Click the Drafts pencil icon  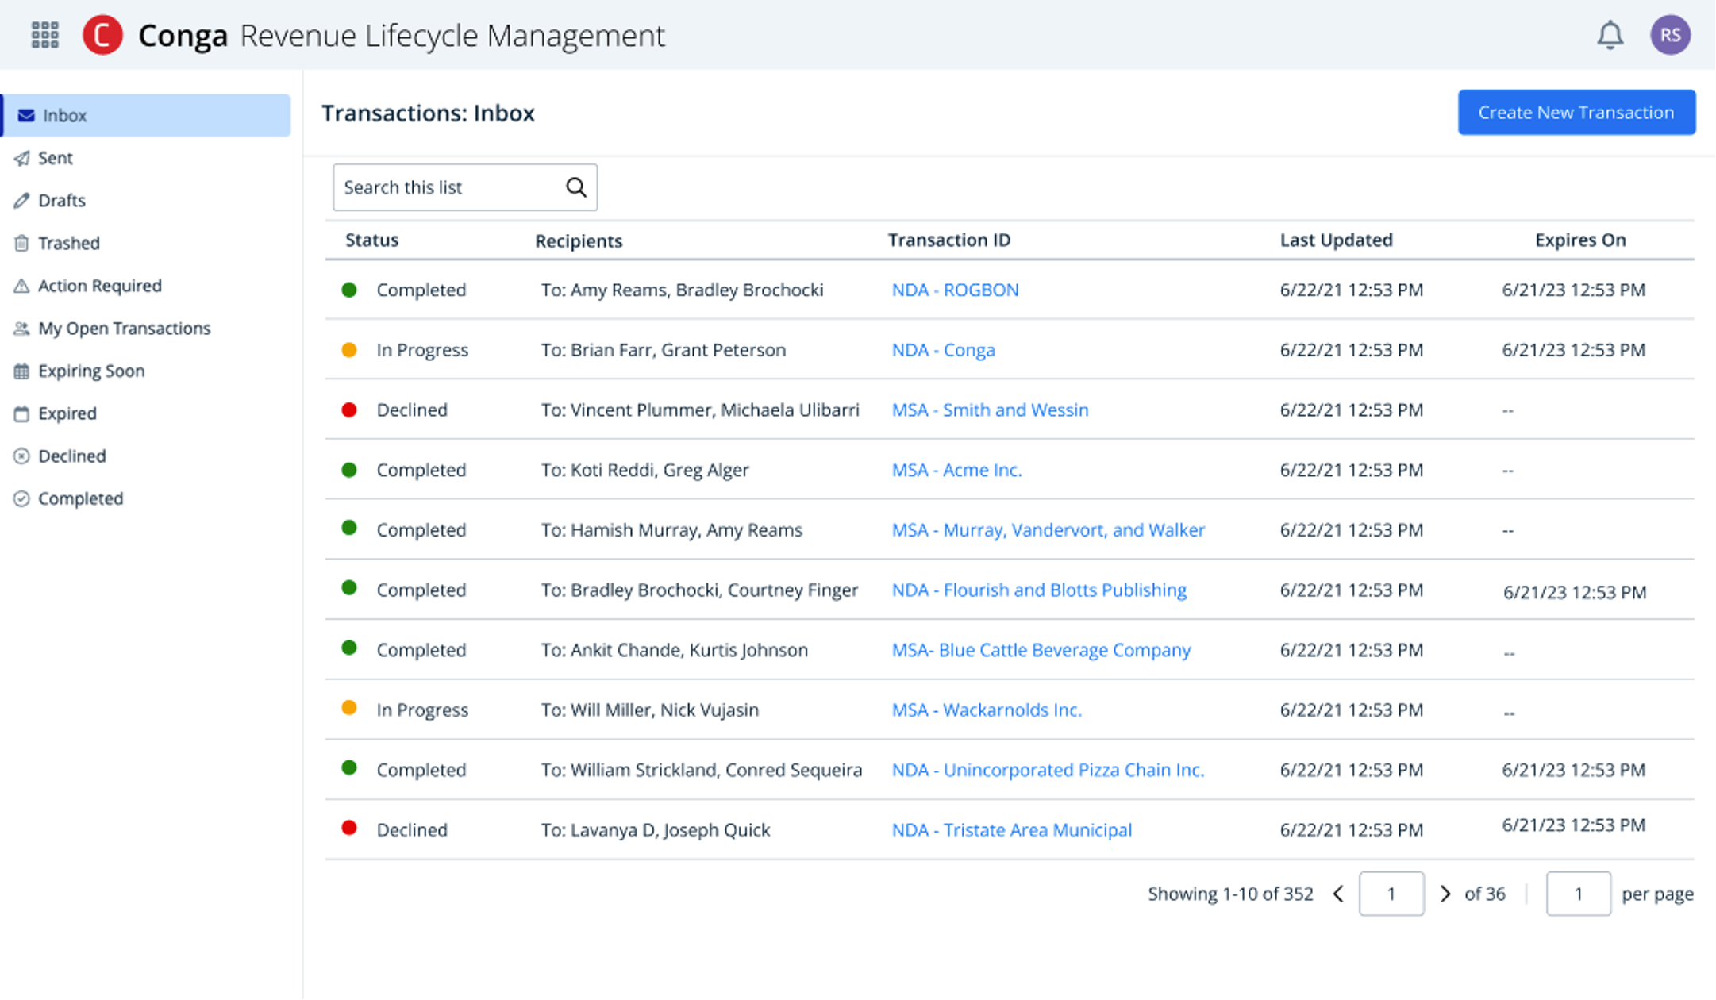[x=22, y=200]
